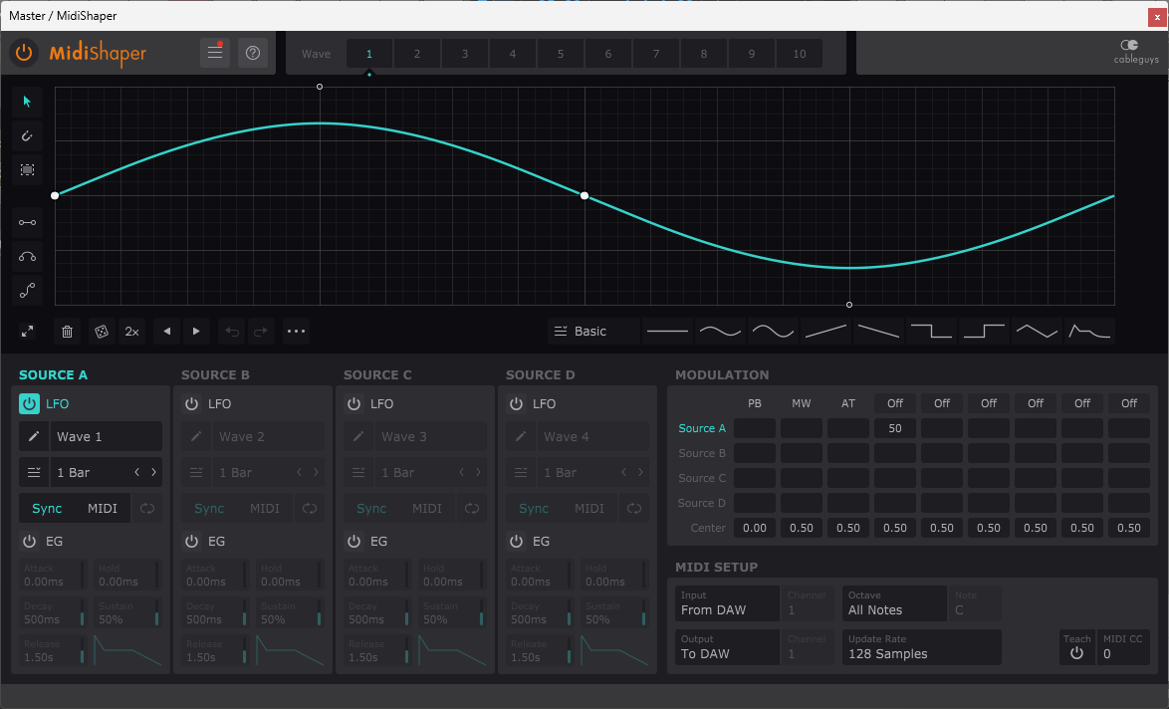Apply the flat line preset shape

pos(667,331)
